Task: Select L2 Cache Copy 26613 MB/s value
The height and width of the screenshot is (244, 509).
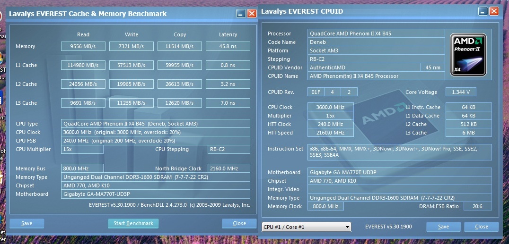Action: pyautogui.click(x=179, y=84)
